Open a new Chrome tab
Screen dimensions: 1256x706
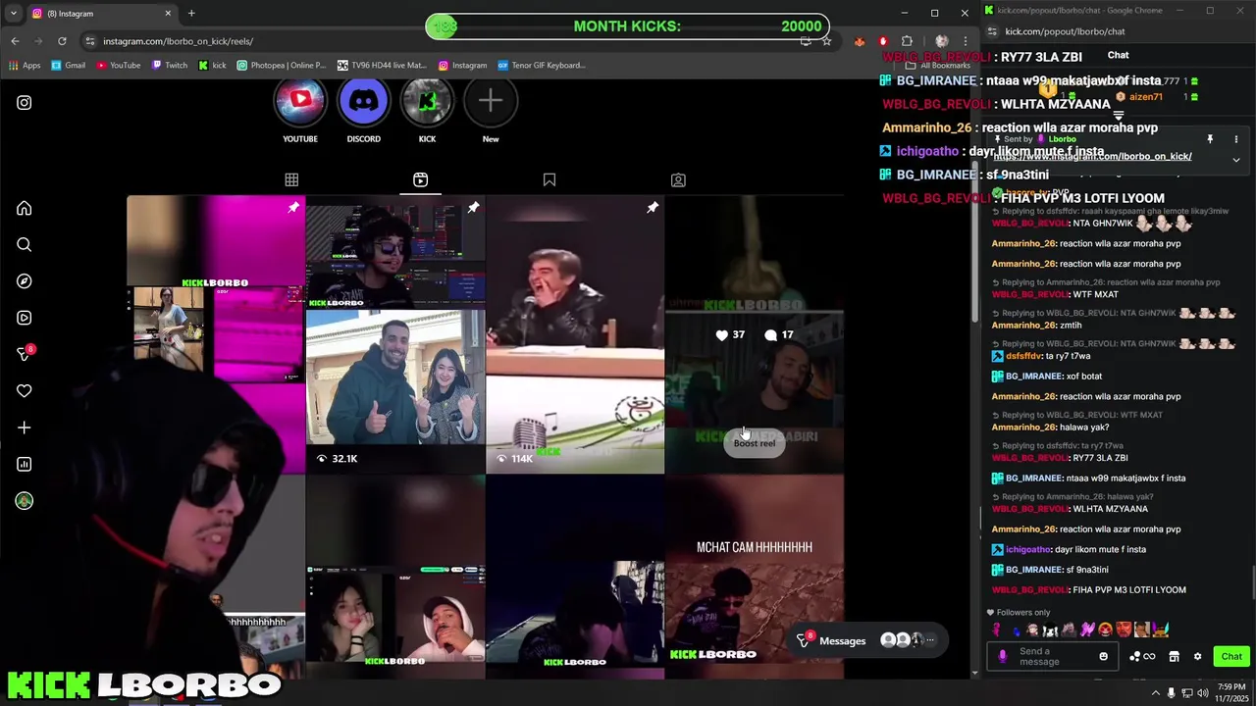[x=191, y=14]
